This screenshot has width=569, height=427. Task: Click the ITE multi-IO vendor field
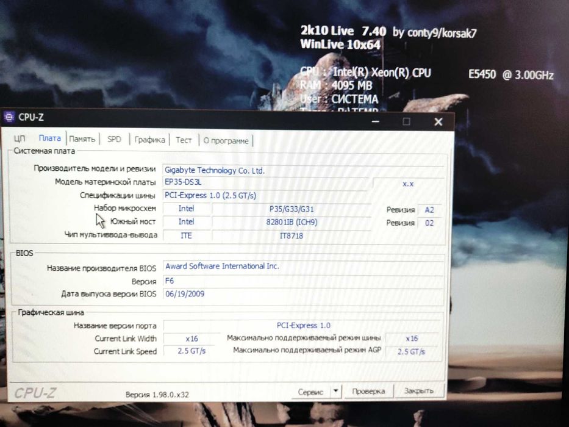pyautogui.click(x=186, y=235)
